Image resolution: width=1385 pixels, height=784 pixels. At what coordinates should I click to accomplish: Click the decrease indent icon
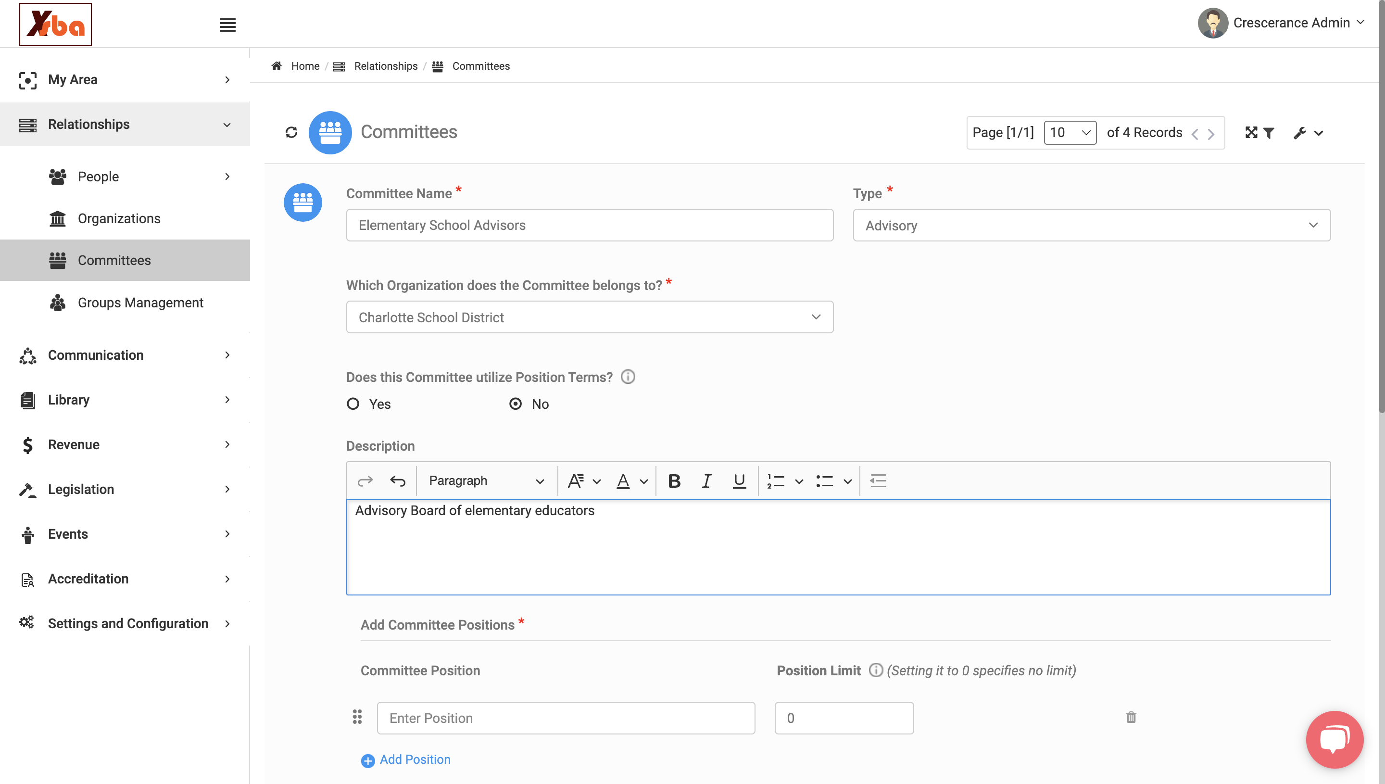tap(878, 481)
